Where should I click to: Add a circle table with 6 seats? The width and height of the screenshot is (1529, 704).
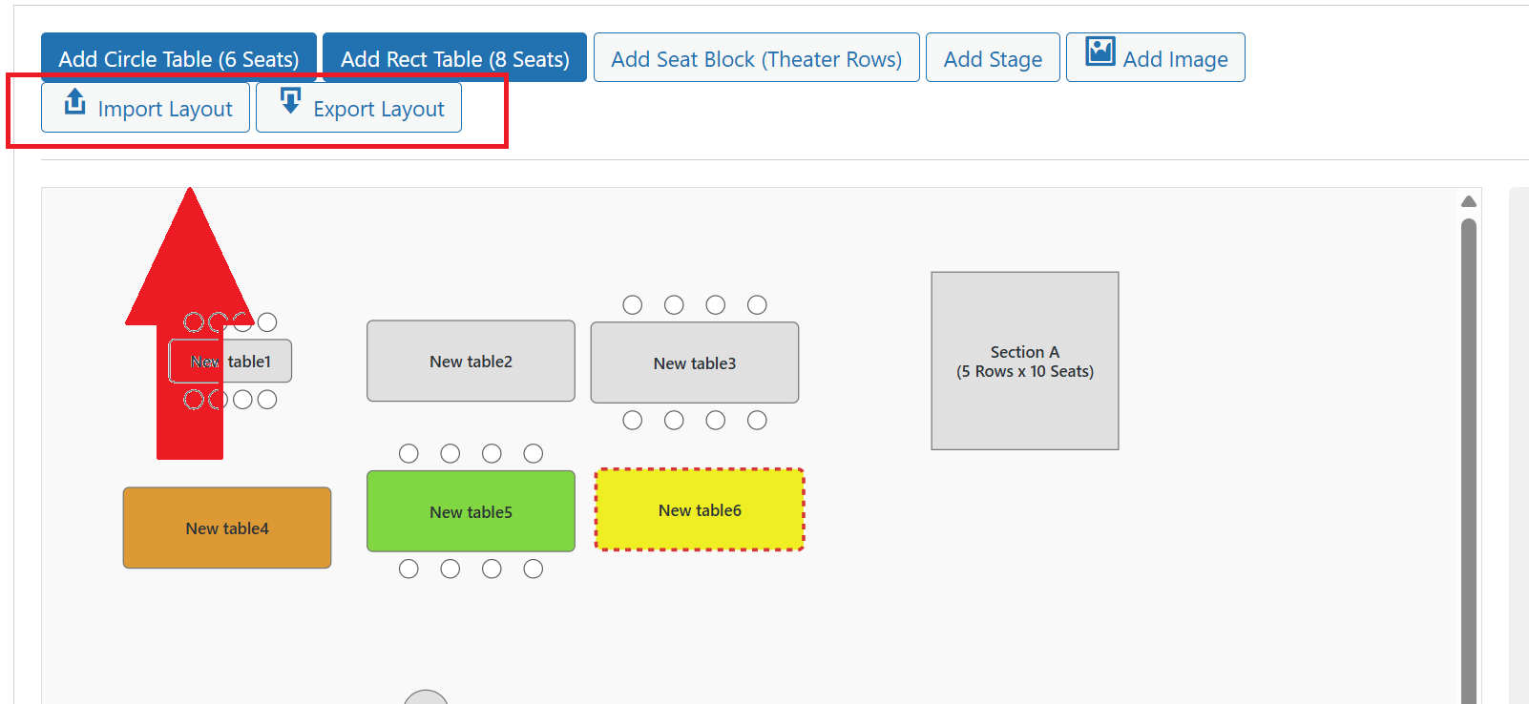(178, 58)
